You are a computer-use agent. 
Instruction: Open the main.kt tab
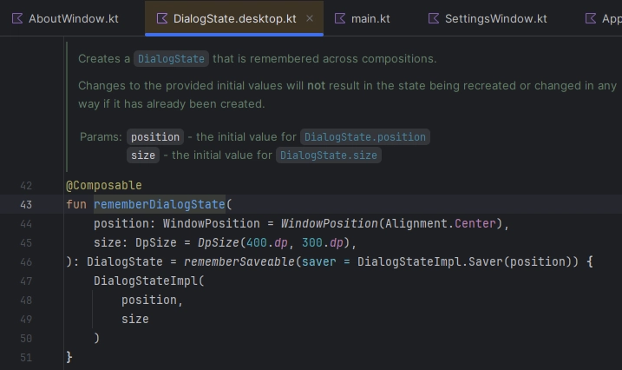362,18
